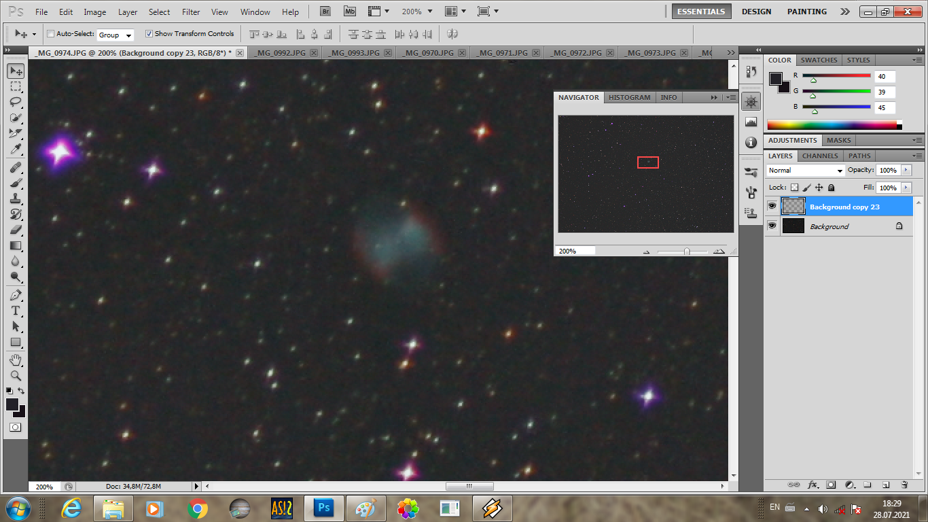Select the Crop tool
Screen dimensions: 928x522
tap(16, 133)
